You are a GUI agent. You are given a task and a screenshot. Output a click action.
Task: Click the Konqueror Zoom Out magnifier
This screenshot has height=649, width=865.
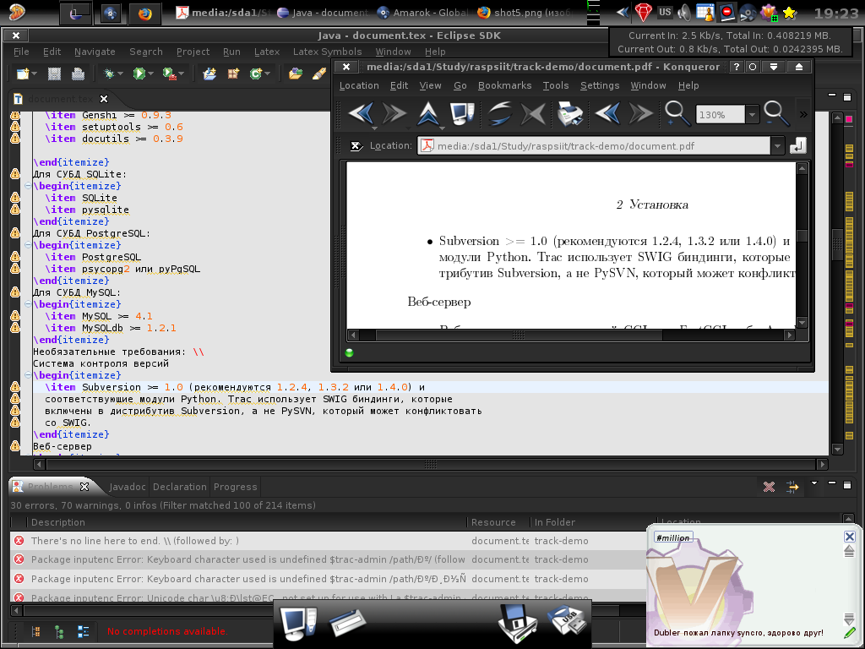(x=775, y=112)
